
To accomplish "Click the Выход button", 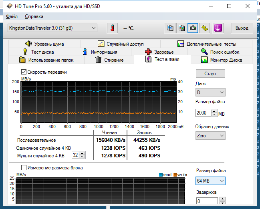I will [x=242, y=28].
